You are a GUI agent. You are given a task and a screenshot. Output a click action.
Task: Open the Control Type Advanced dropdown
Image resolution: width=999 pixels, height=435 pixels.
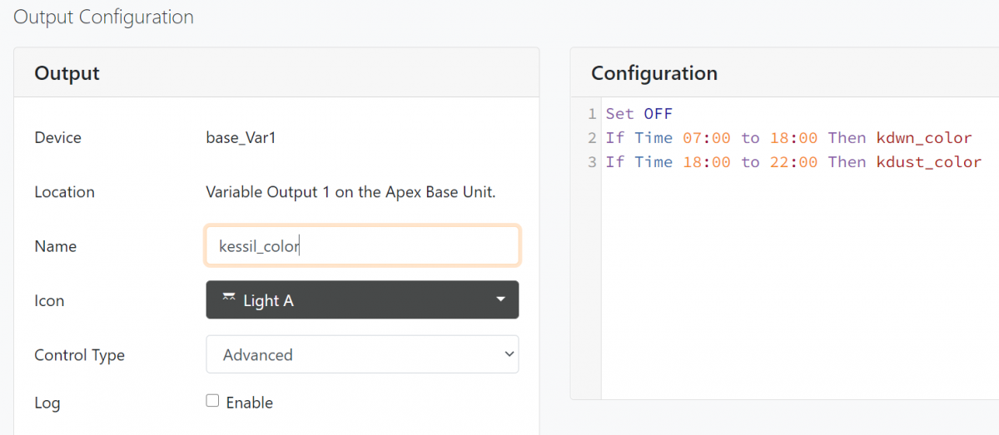click(x=362, y=354)
